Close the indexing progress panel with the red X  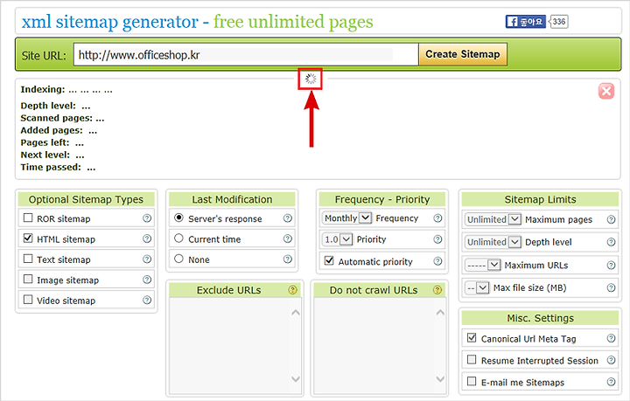(x=606, y=91)
